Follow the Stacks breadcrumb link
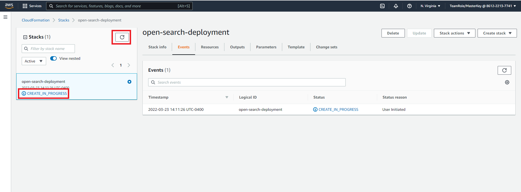Screen dimensions: 521x192 (64, 20)
